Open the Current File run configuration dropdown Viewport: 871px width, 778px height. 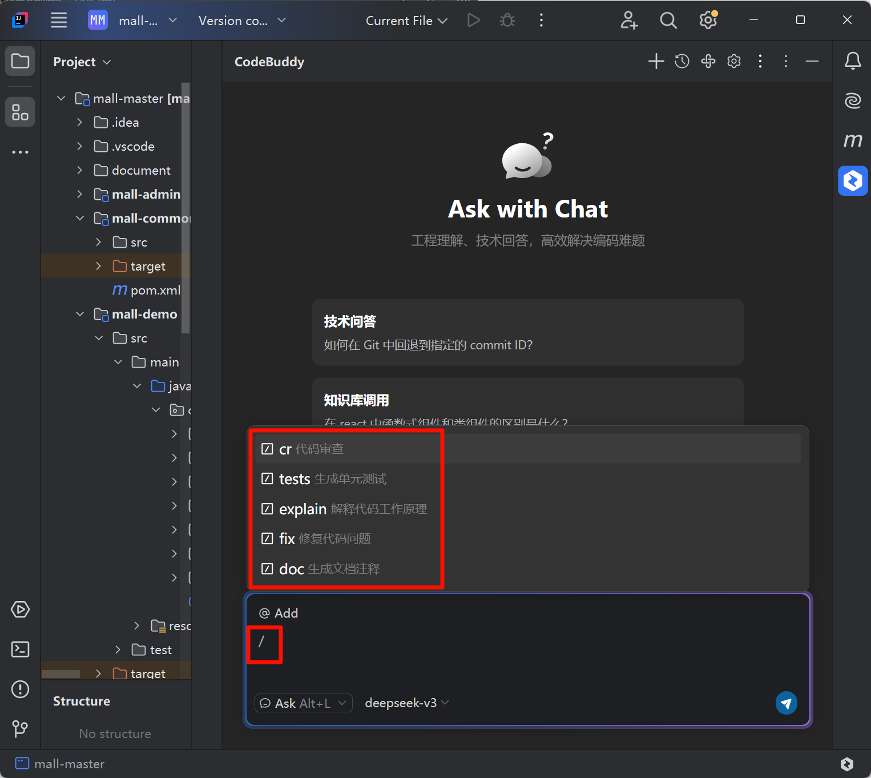[x=406, y=21]
